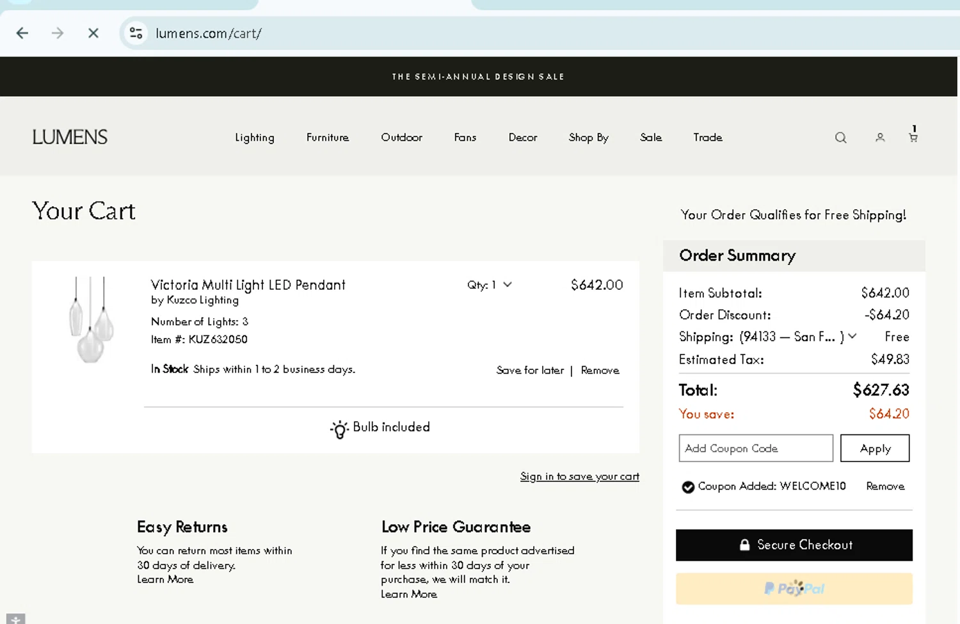
Task: Expand the shipping zip code dropdown
Action: click(x=852, y=336)
